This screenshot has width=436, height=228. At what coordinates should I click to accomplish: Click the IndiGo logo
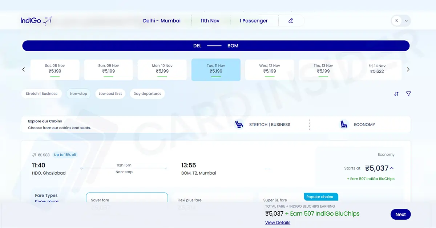[x=36, y=21]
